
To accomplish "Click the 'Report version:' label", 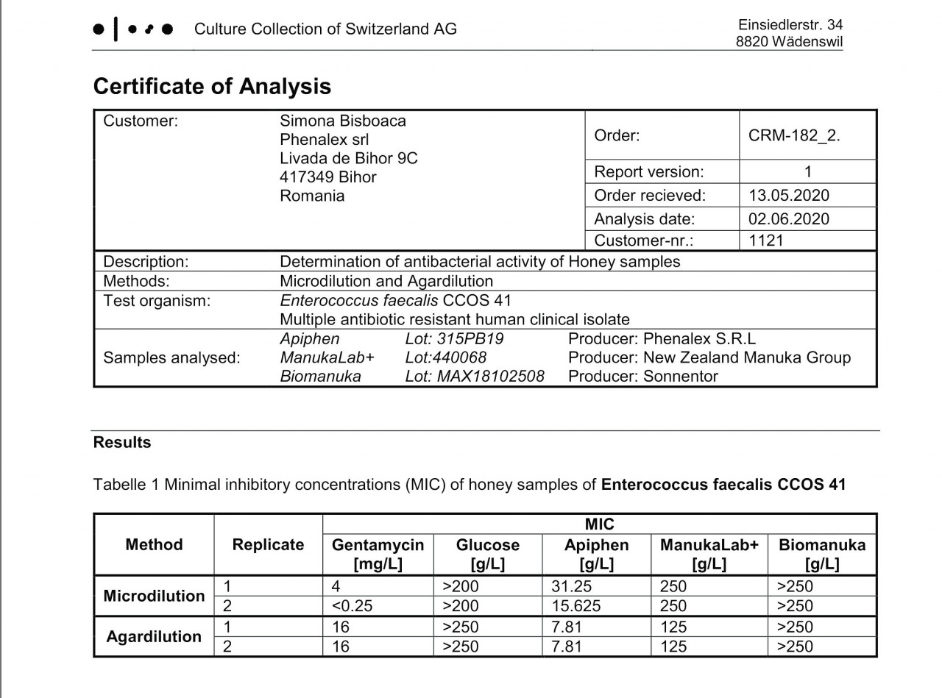I will coord(649,172).
